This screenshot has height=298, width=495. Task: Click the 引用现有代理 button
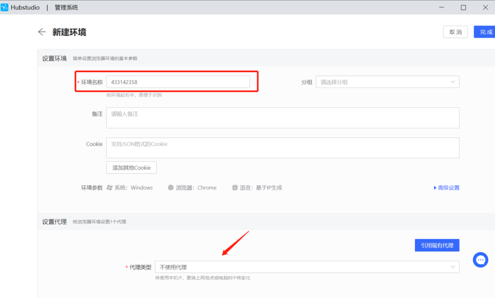point(437,245)
